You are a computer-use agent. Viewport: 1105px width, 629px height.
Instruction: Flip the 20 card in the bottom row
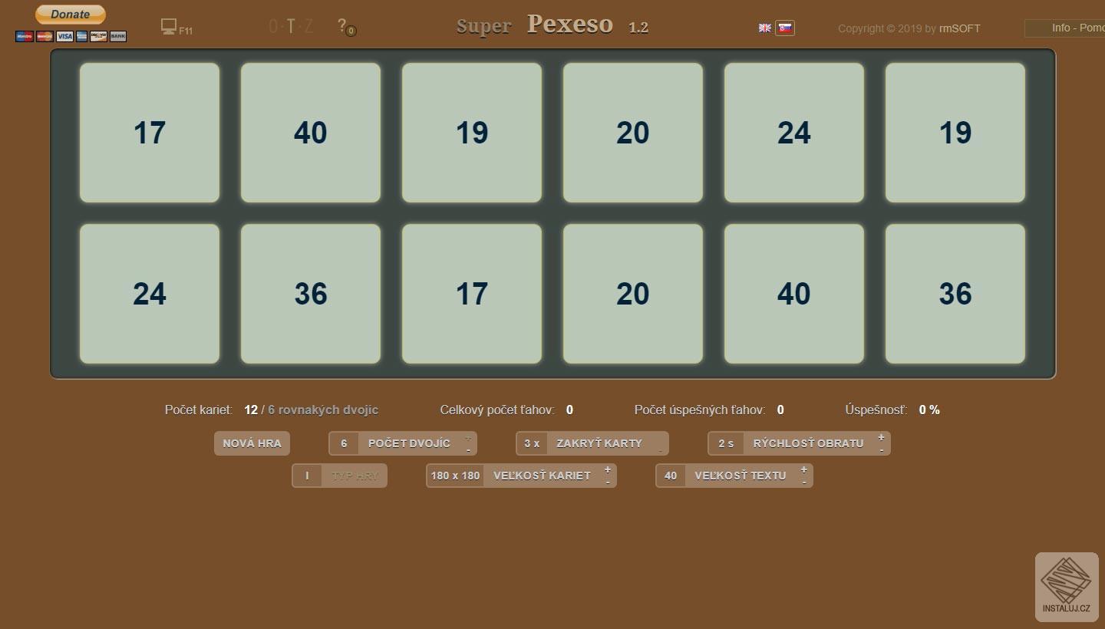coord(633,294)
